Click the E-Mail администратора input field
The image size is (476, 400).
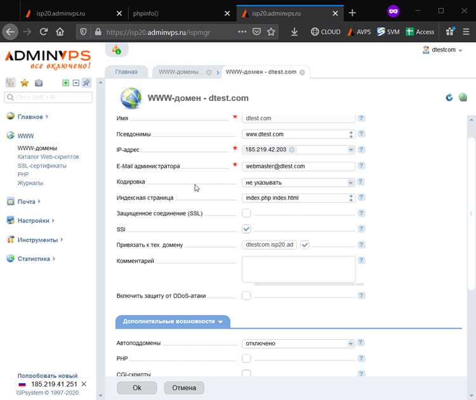pyautogui.click(x=298, y=166)
